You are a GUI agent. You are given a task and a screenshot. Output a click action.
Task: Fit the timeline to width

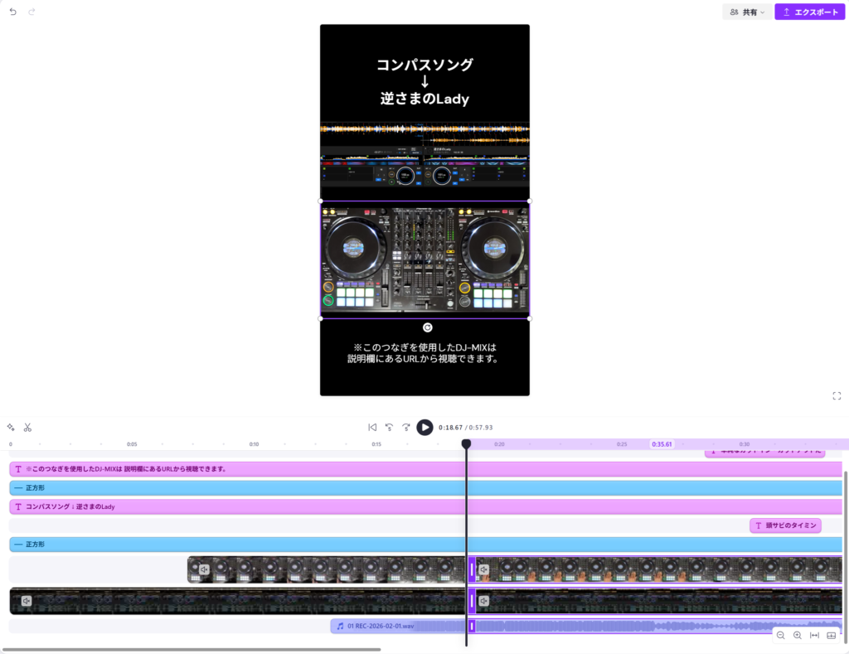click(x=814, y=636)
